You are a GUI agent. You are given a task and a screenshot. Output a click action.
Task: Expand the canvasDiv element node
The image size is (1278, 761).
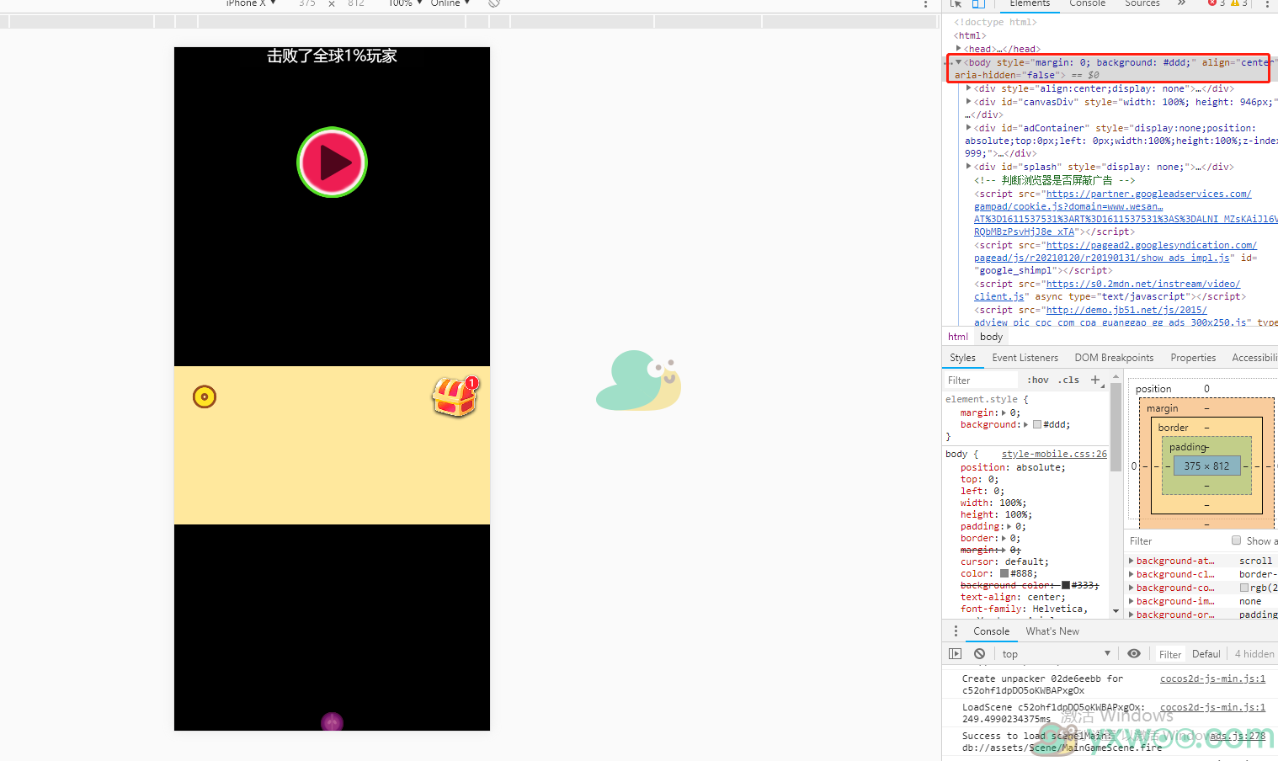tap(969, 102)
